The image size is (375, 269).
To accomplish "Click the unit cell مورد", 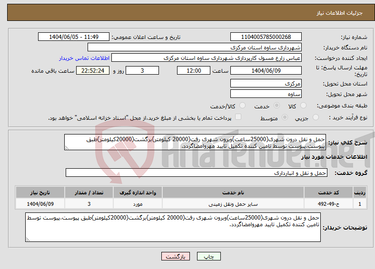I will click(138, 204).
